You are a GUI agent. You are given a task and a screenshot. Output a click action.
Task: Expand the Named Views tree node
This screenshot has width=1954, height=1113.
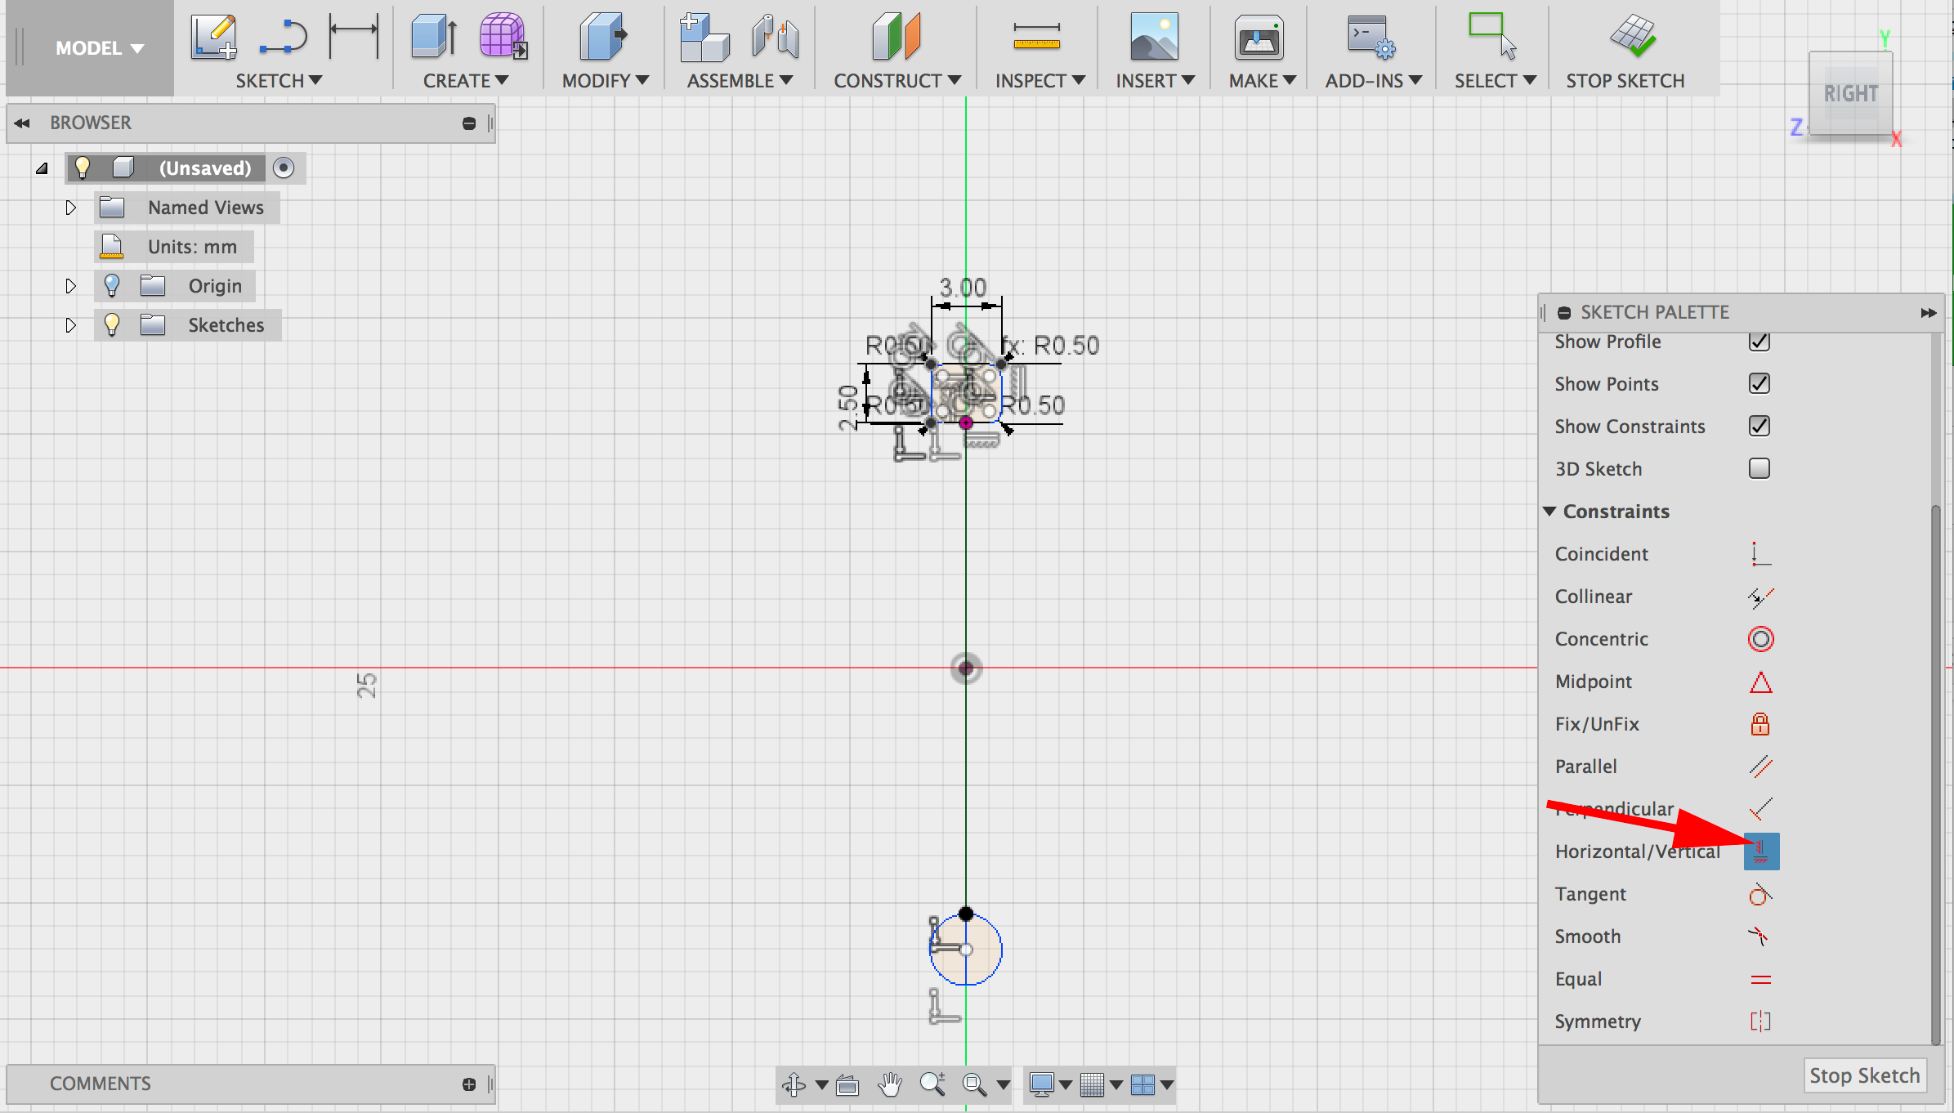(70, 208)
